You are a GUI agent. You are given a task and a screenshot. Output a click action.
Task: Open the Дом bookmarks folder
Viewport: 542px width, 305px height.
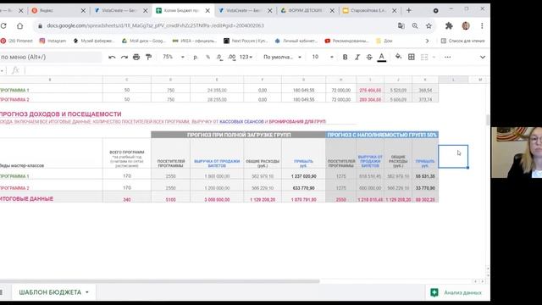[x=384, y=41]
